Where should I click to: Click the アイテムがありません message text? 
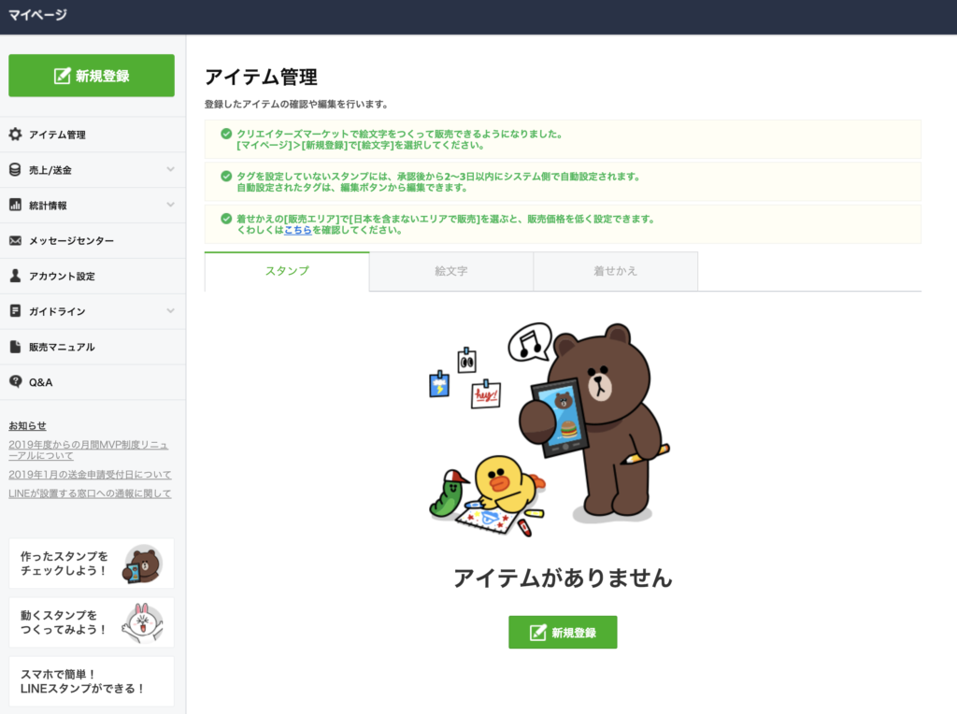click(x=563, y=578)
